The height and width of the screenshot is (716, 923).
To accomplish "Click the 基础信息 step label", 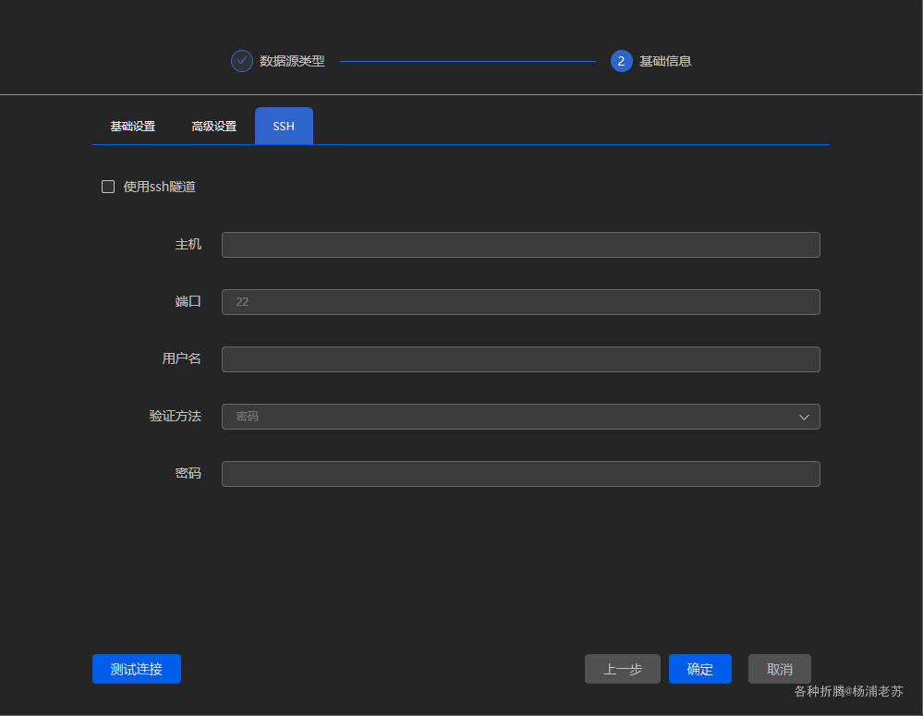I will click(x=665, y=61).
